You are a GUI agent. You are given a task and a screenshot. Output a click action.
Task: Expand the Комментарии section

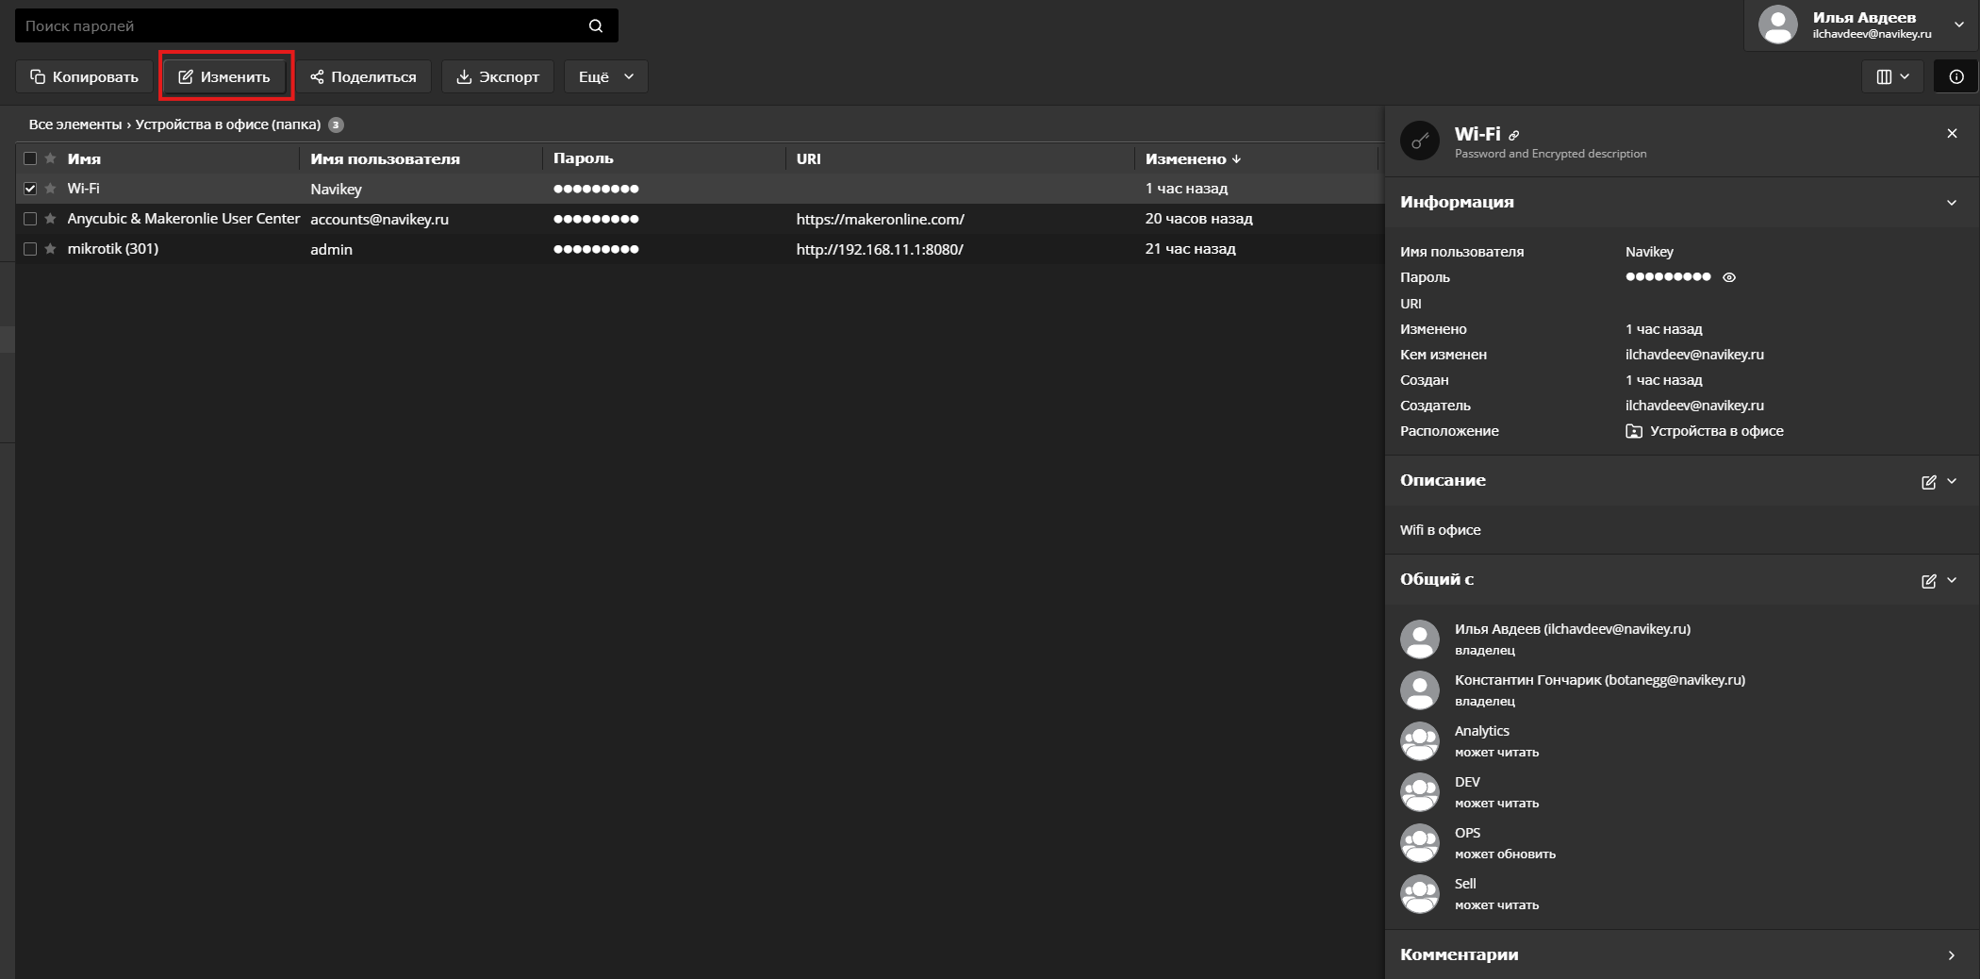click(x=1951, y=955)
